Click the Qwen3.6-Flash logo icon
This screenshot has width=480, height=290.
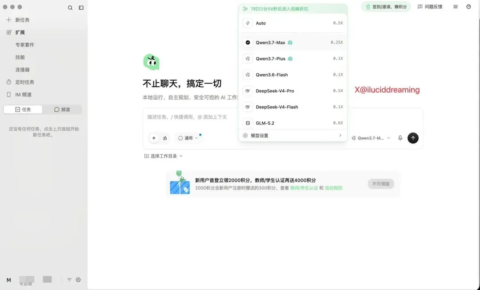click(248, 75)
